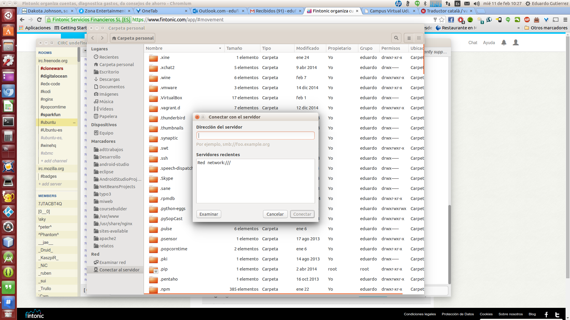Open the #clonewars room in CIRC
Viewport: 570px width, 320px height.
tap(52, 68)
